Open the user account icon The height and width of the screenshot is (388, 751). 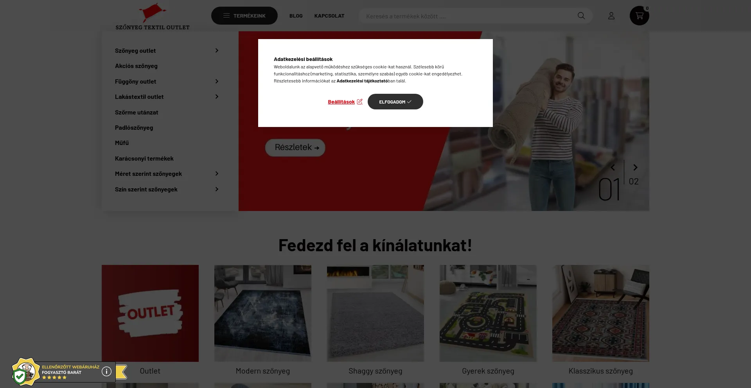[611, 16]
